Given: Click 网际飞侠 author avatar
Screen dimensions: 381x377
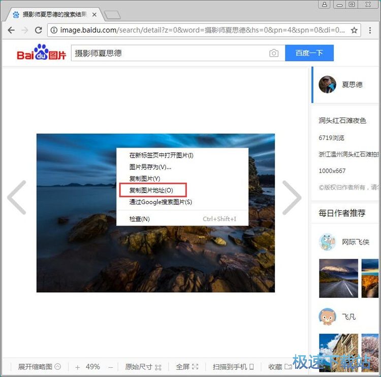Looking at the screenshot, I should click(327, 242).
